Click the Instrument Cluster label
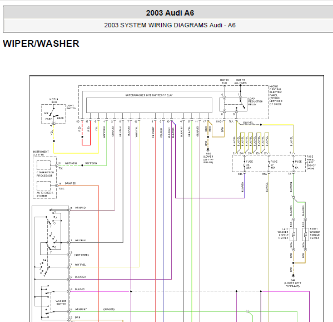333x322 pixels. [41, 153]
